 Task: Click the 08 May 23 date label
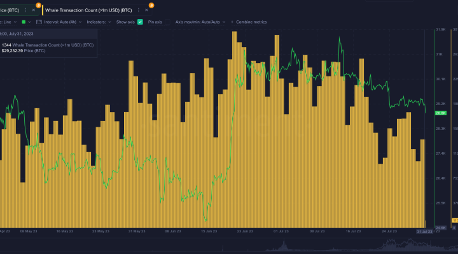pyautogui.click(x=29, y=231)
